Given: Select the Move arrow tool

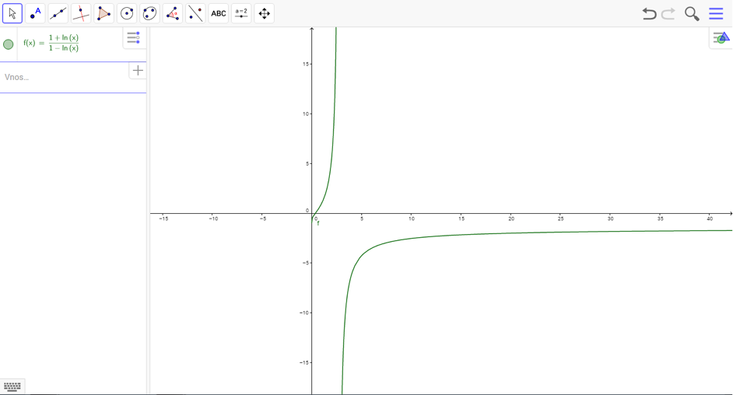Looking at the screenshot, I should 12,13.
